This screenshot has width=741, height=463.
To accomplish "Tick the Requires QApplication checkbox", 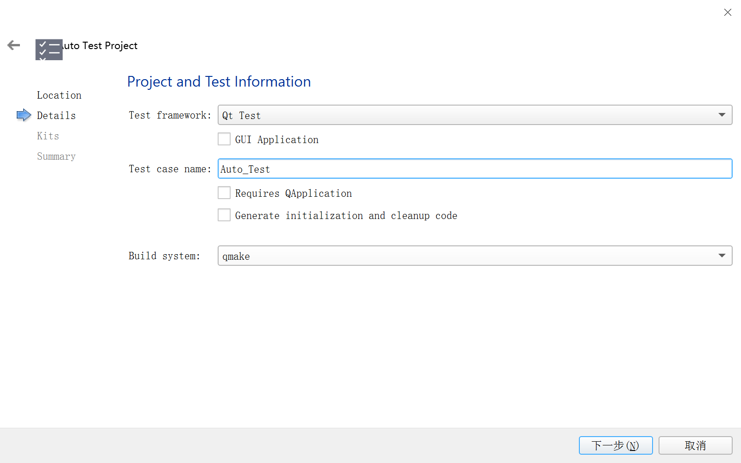I will click(224, 193).
